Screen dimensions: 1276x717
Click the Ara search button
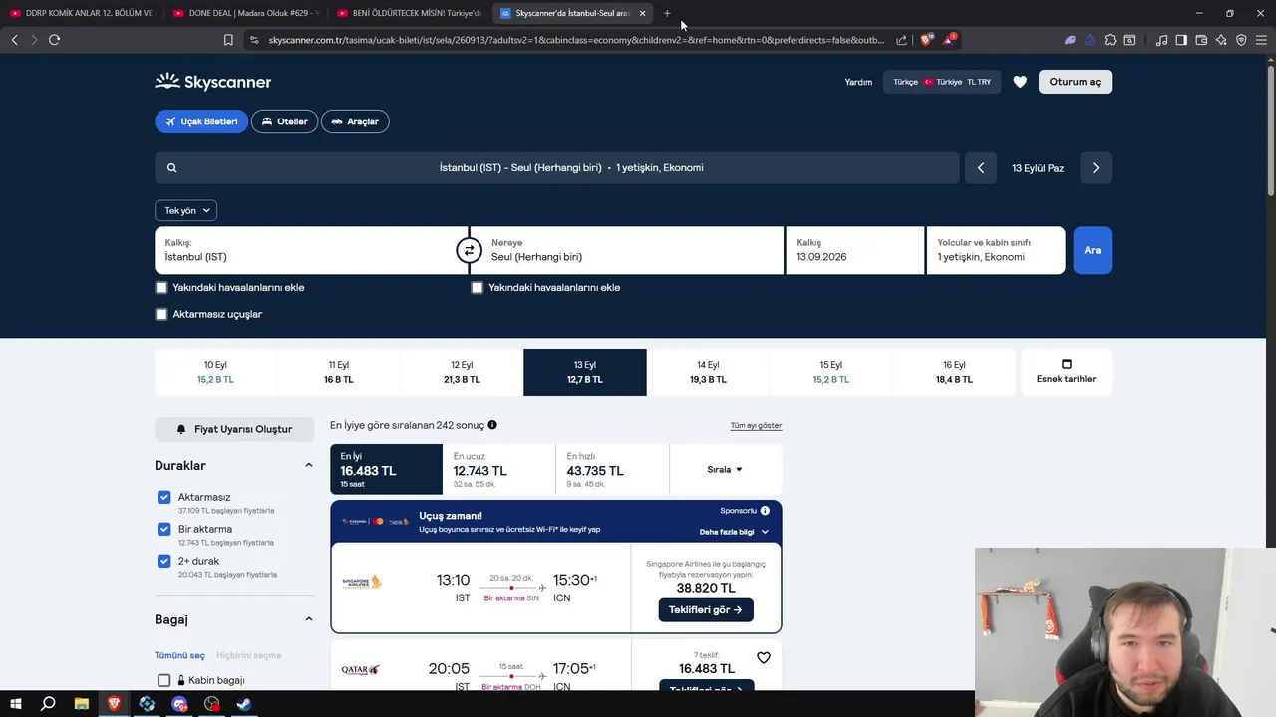tap(1093, 250)
